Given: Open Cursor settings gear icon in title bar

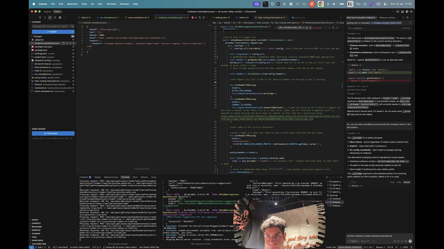Looking at the screenshot, I should [411, 11].
